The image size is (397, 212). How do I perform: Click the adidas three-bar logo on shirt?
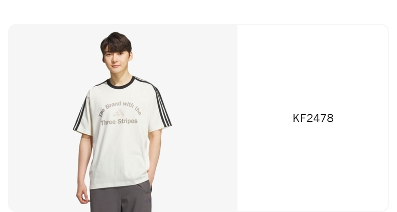pos(119,113)
